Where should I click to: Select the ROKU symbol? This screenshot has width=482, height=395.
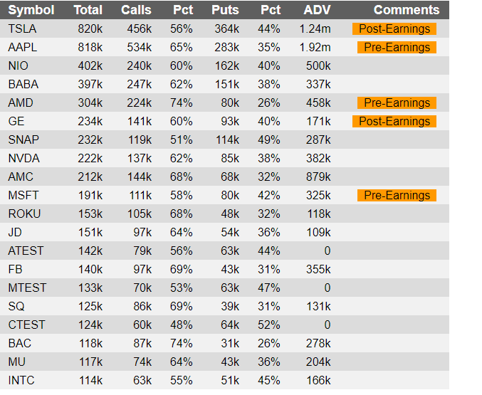25,214
